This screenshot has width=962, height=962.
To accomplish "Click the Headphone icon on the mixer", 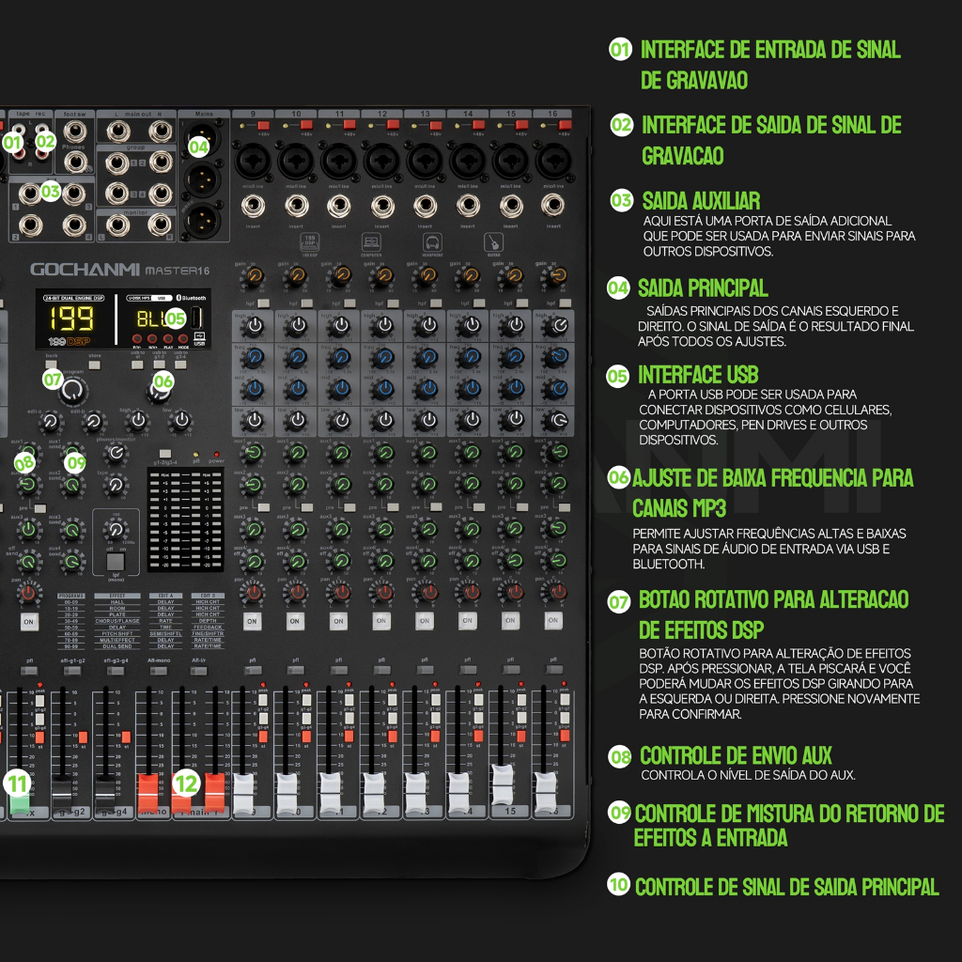I will [432, 242].
